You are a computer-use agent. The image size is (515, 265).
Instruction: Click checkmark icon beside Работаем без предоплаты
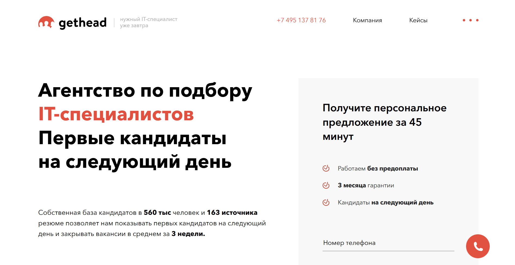326,168
